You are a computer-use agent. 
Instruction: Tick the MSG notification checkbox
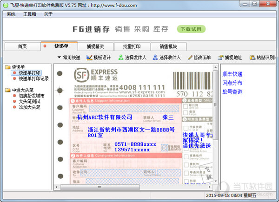point(165,148)
